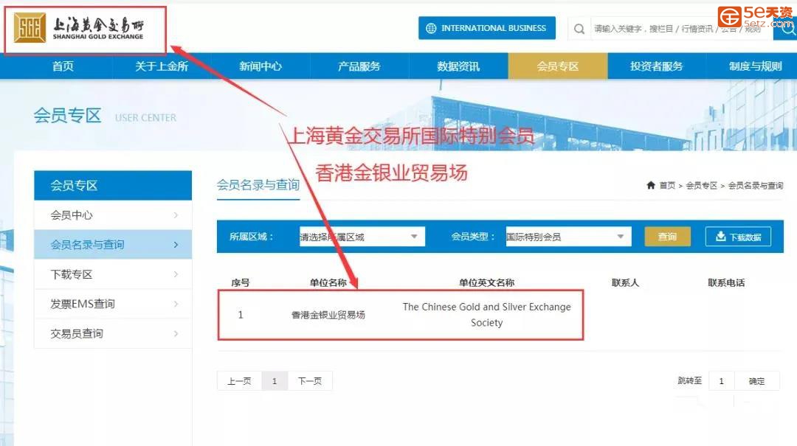Click the chevron on 发票EMS查询 row
Screen dimensions: 797x446
(x=176, y=304)
